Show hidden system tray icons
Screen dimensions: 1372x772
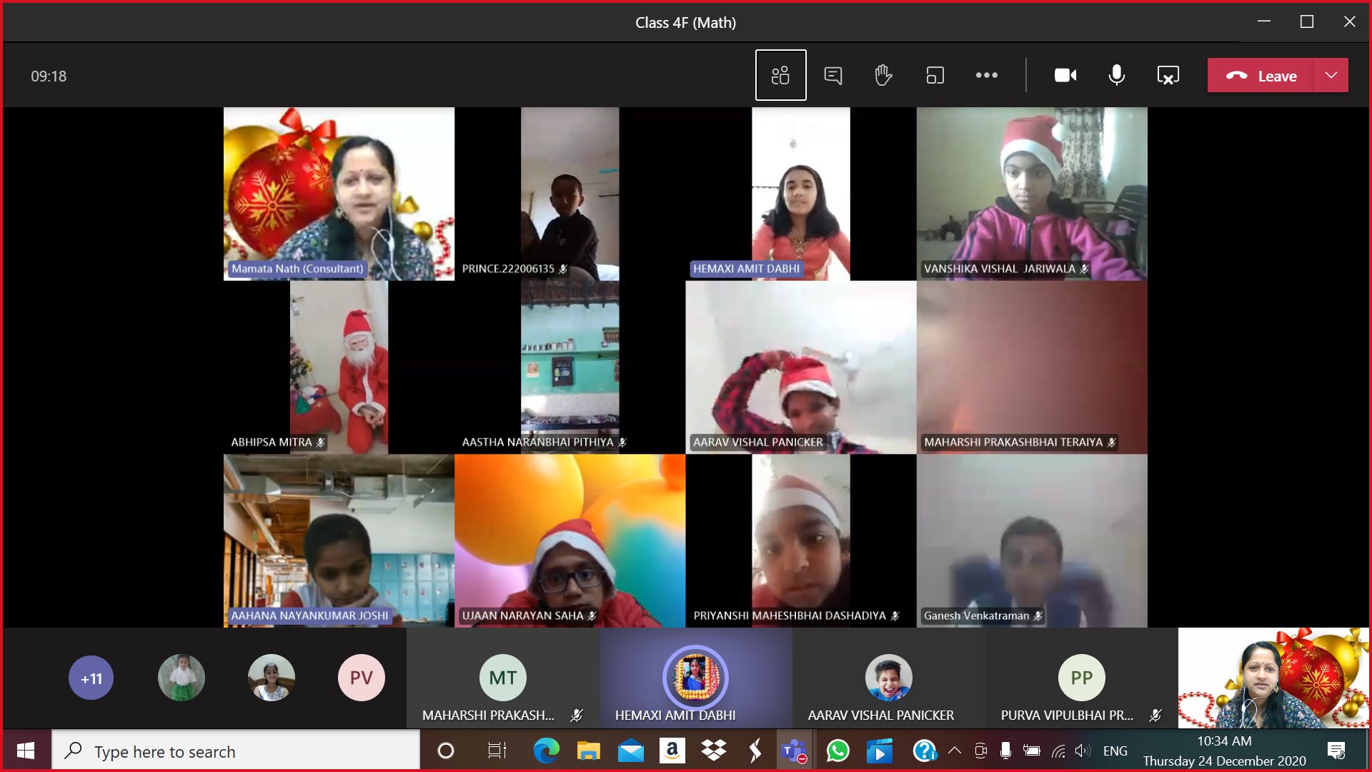pos(955,751)
